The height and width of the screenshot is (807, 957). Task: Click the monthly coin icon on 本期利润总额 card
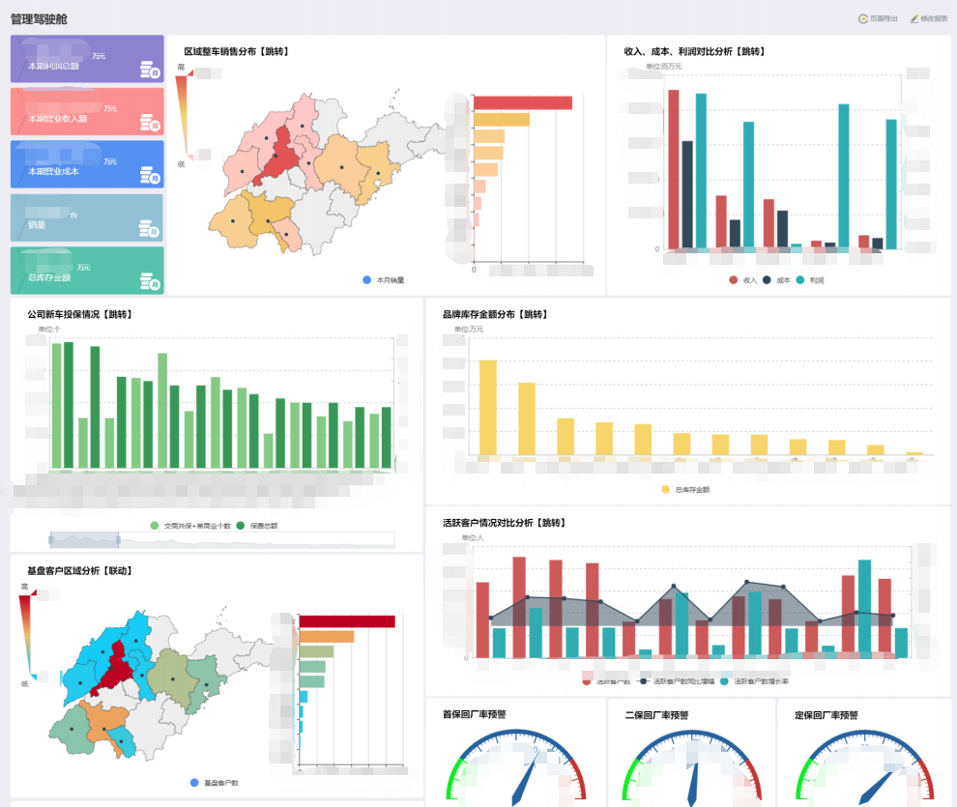(150, 70)
